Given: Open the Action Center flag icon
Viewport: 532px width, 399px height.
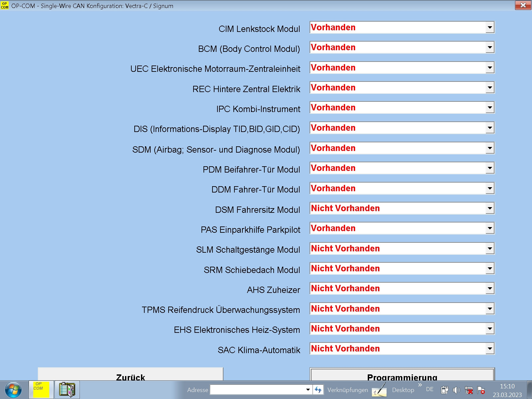Looking at the screenshot, I should [x=481, y=390].
